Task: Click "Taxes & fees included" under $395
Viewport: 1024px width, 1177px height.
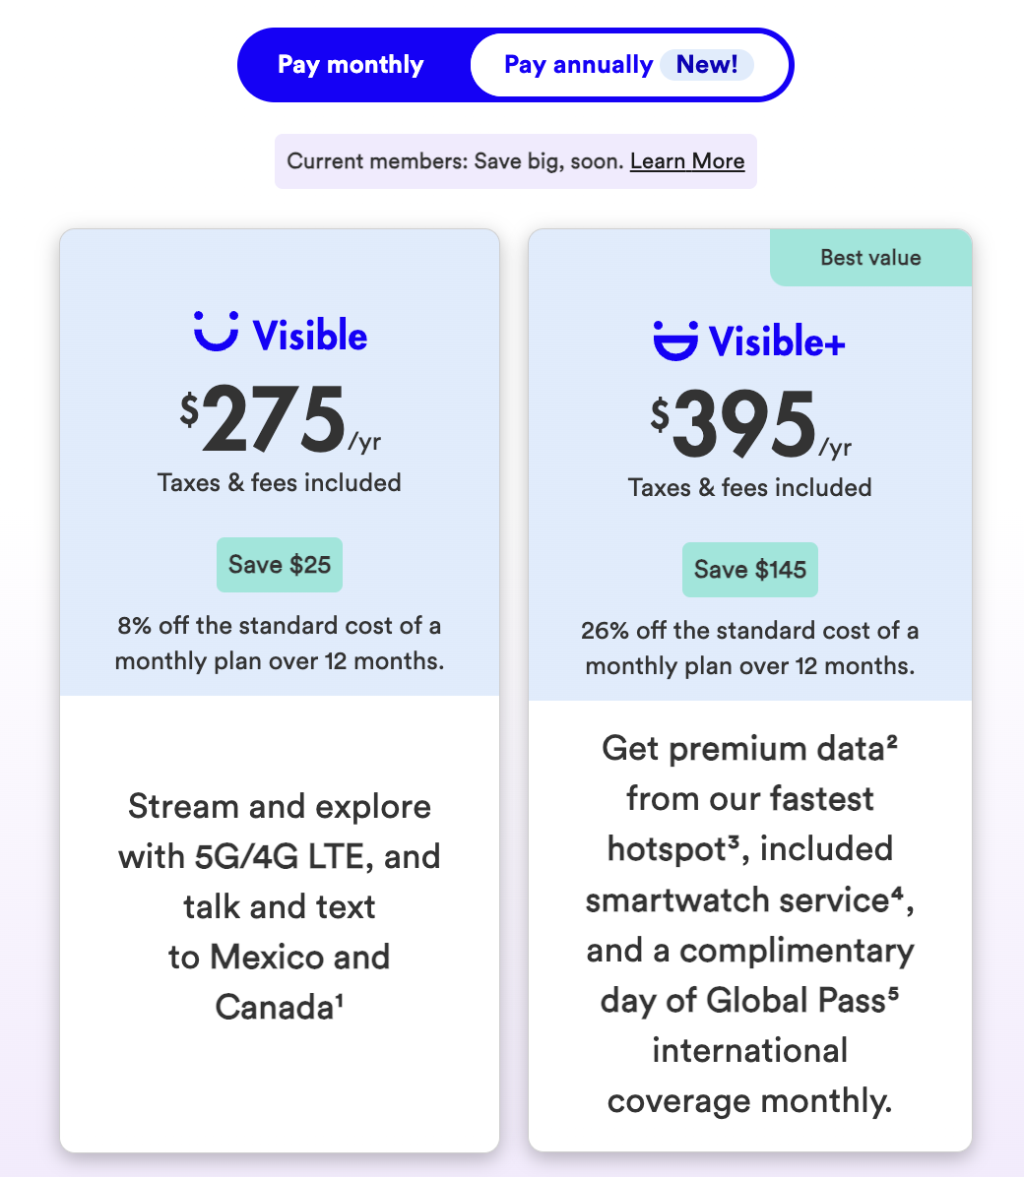Action: 750,488
